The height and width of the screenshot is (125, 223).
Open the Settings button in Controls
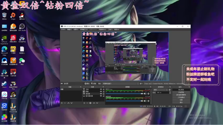click(x=181, y=100)
